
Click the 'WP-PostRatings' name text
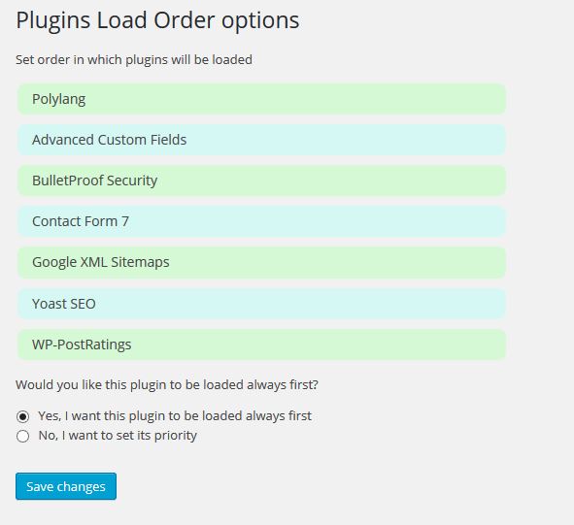pyautogui.click(x=82, y=345)
